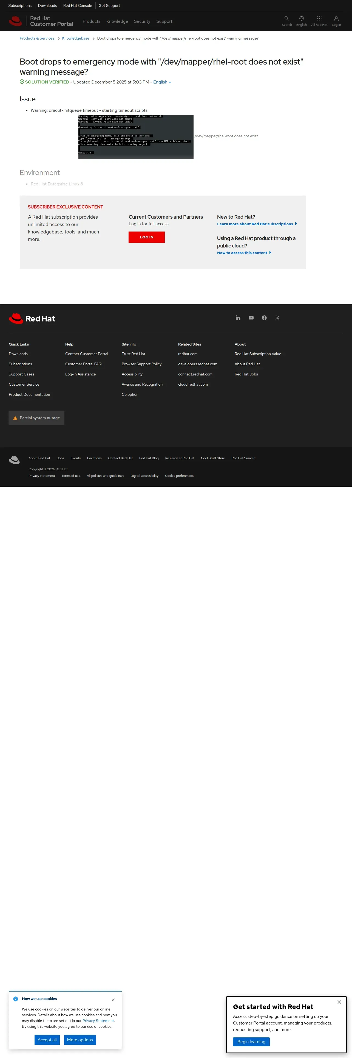This screenshot has width=352, height=1058.
Task: Open the Security menu
Action: [x=142, y=21]
